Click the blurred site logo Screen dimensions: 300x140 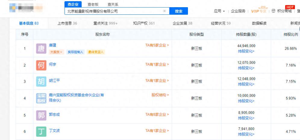pyautogui.click(x=26, y=8)
